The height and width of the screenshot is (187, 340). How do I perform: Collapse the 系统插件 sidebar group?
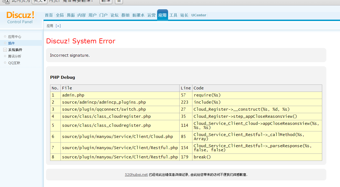pyautogui.click(x=5, y=50)
